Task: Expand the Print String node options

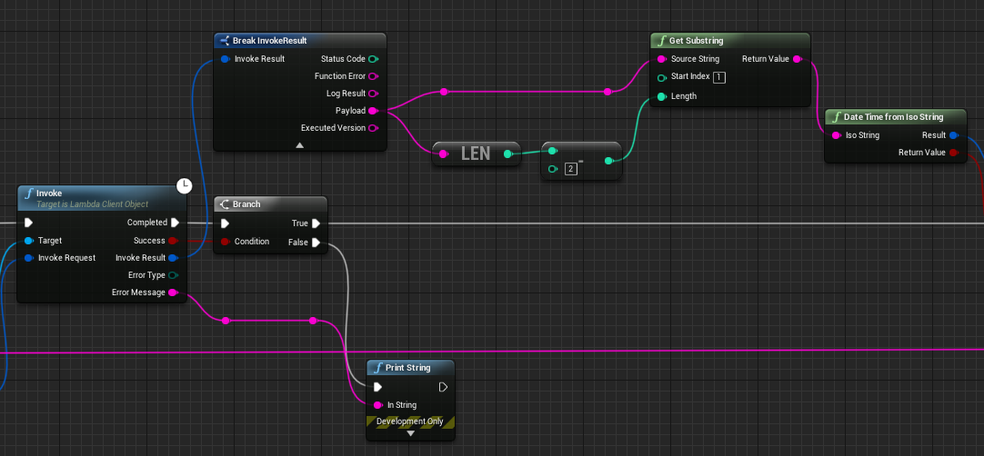Action: pyautogui.click(x=410, y=434)
